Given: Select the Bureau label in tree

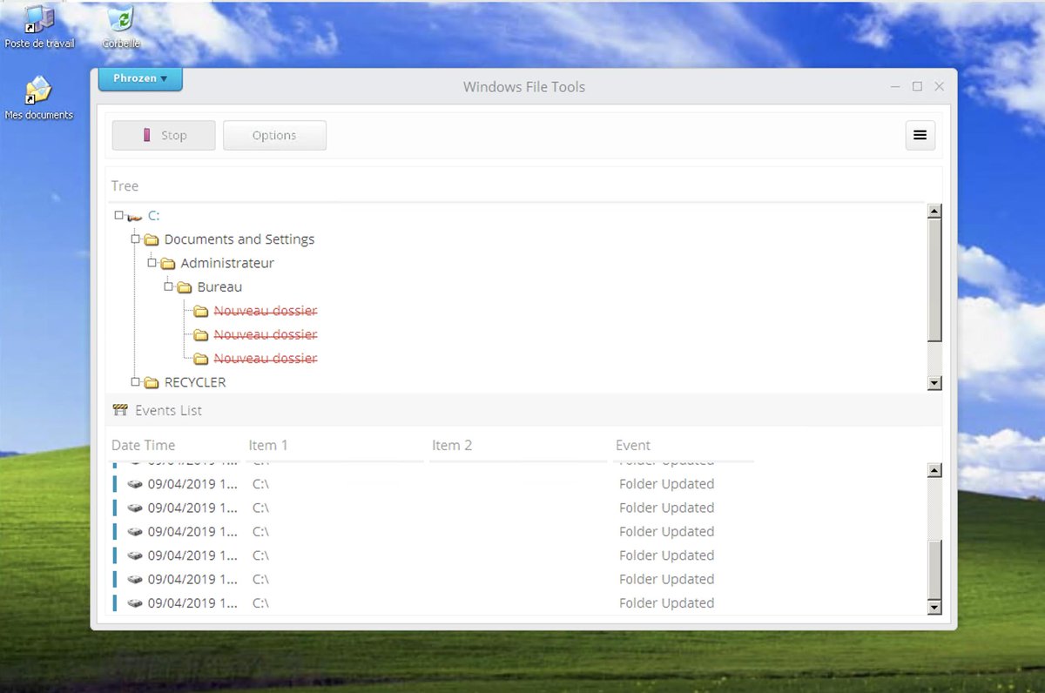Looking at the screenshot, I should coord(219,286).
